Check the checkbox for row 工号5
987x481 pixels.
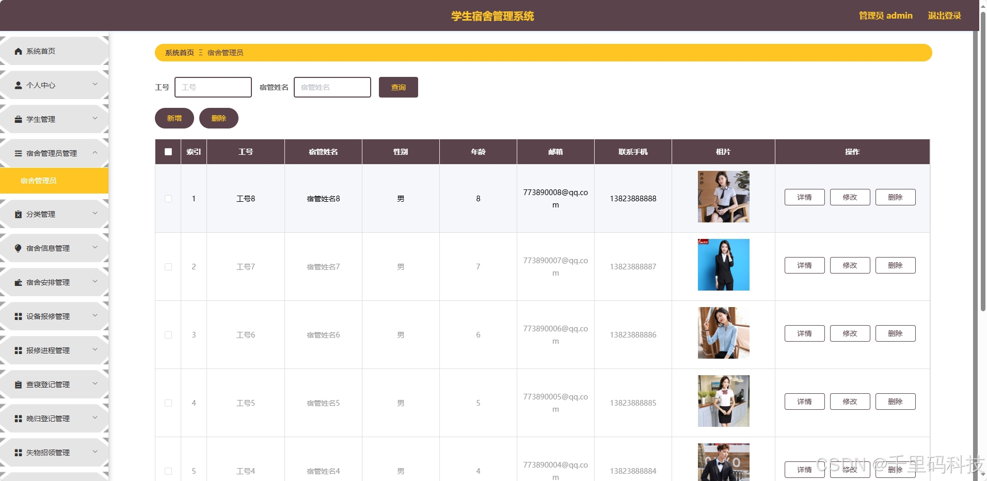click(168, 403)
